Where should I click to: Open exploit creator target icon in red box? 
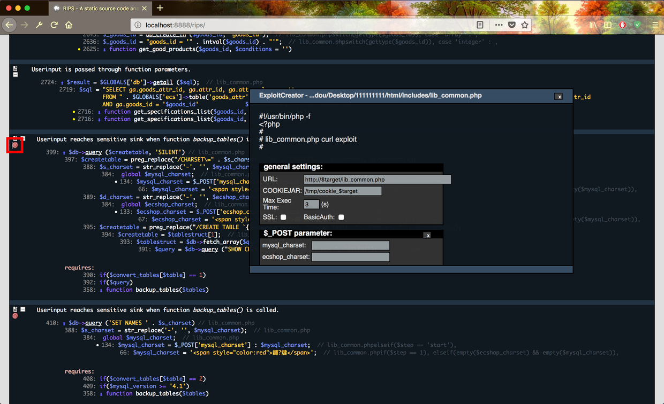[x=15, y=145]
